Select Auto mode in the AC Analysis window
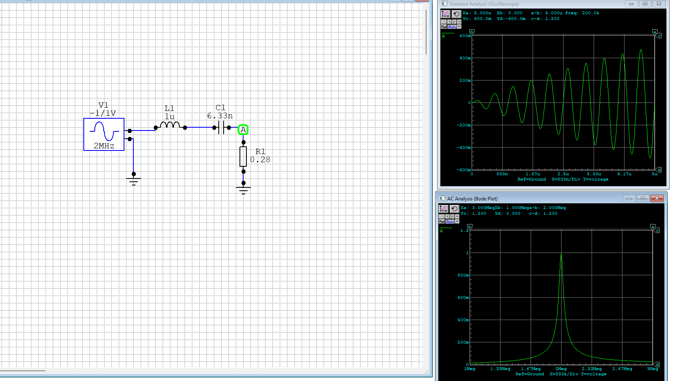This screenshot has width=677, height=381. pyautogui.click(x=450, y=222)
